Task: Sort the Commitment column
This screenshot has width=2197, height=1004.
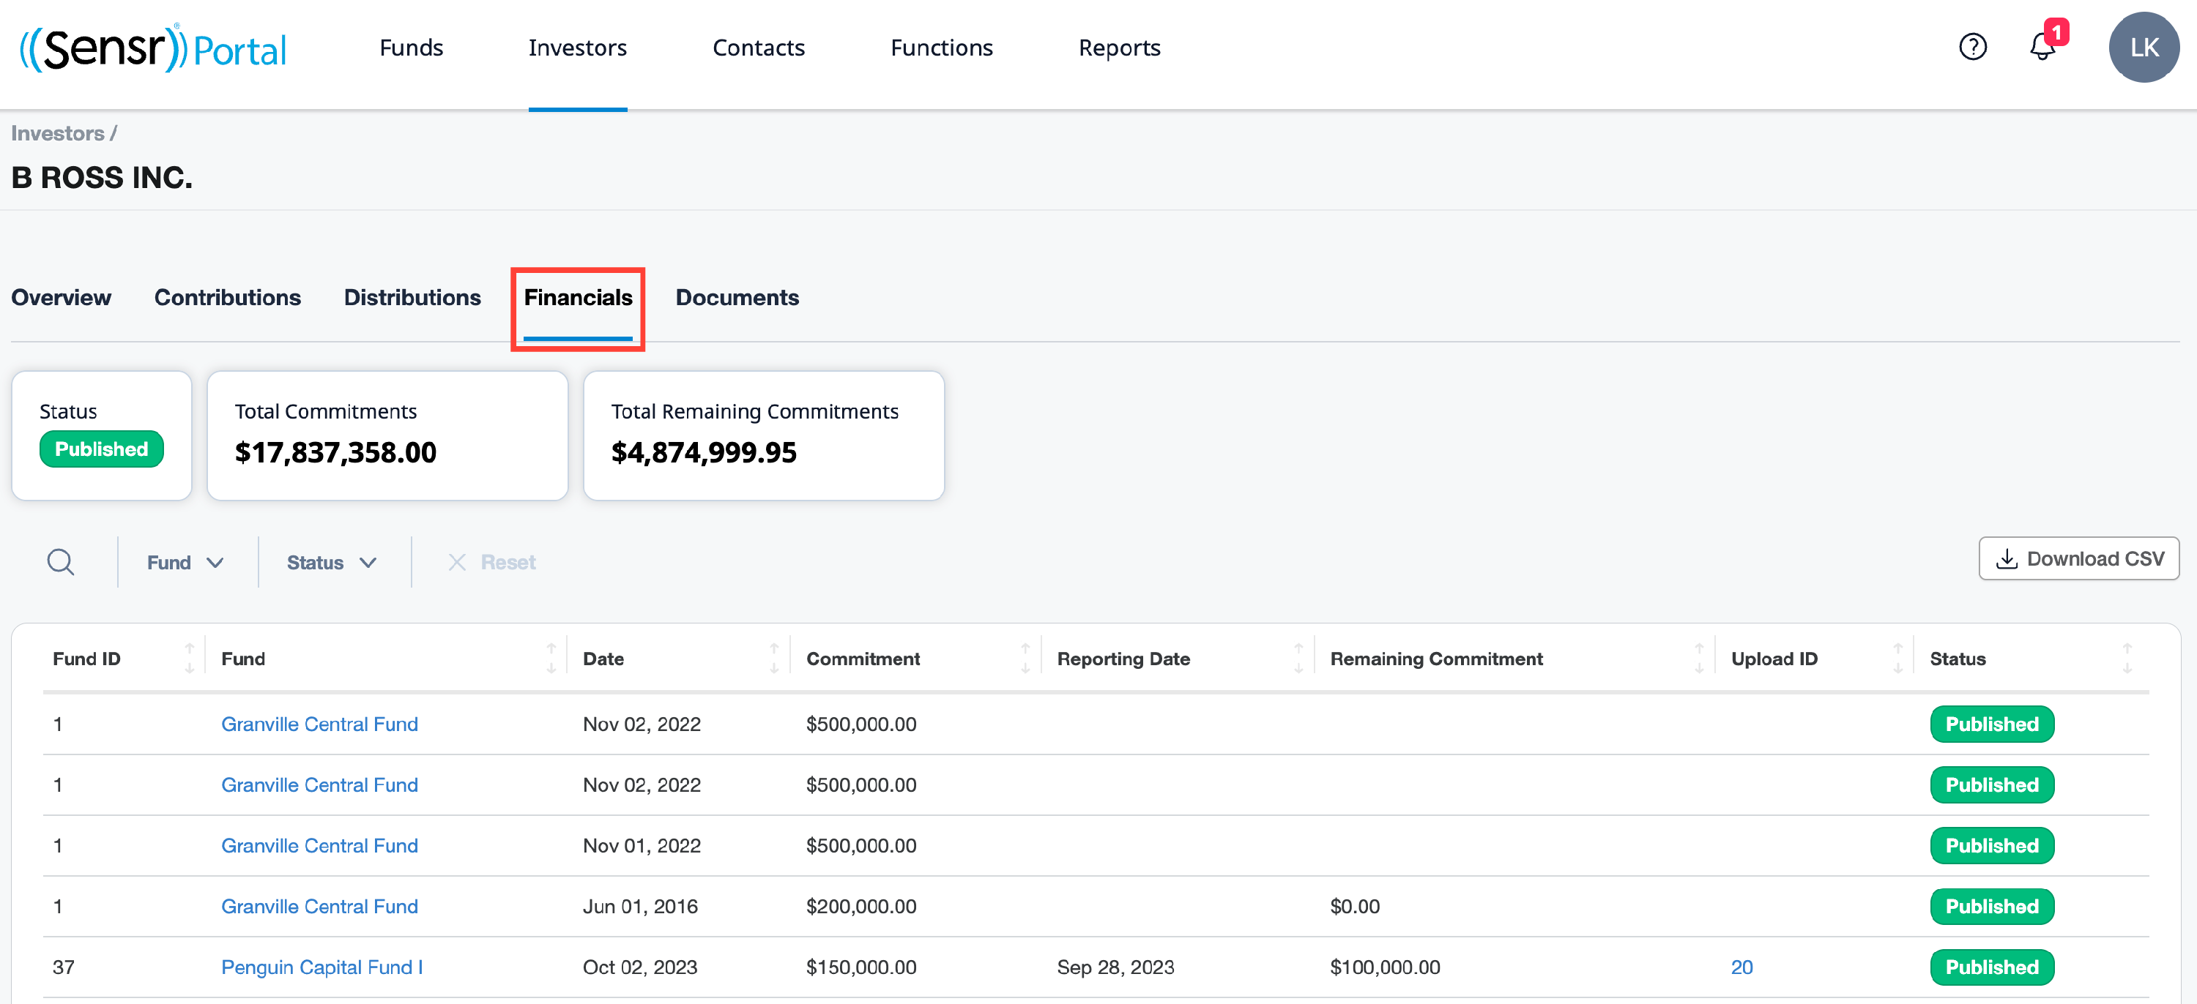Action: (x=1025, y=658)
